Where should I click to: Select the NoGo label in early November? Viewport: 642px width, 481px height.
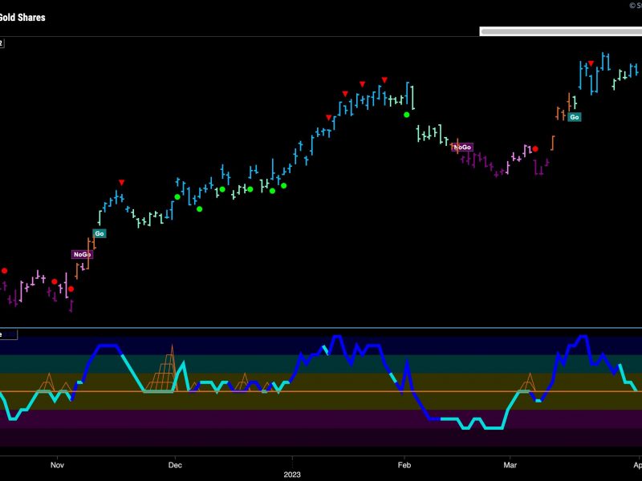click(x=83, y=254)
